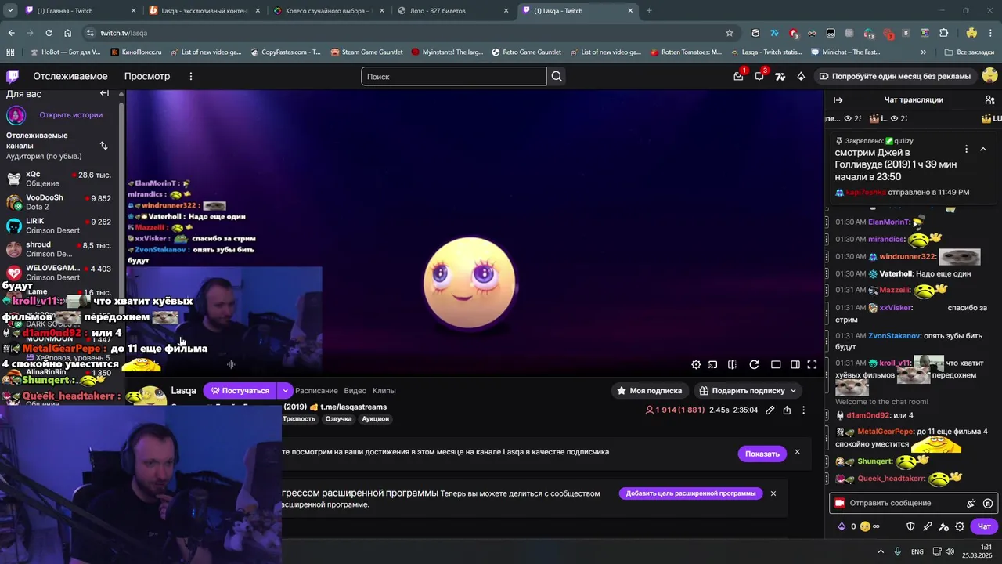The height and width of the screenshot is (564, 1002).
Task: Cast the stream with the Chromecast icon
Action: tap(713, 364)
